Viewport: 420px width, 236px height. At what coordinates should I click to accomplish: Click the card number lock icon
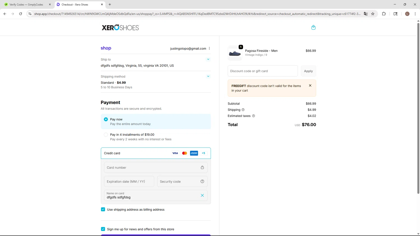[202, 167]
